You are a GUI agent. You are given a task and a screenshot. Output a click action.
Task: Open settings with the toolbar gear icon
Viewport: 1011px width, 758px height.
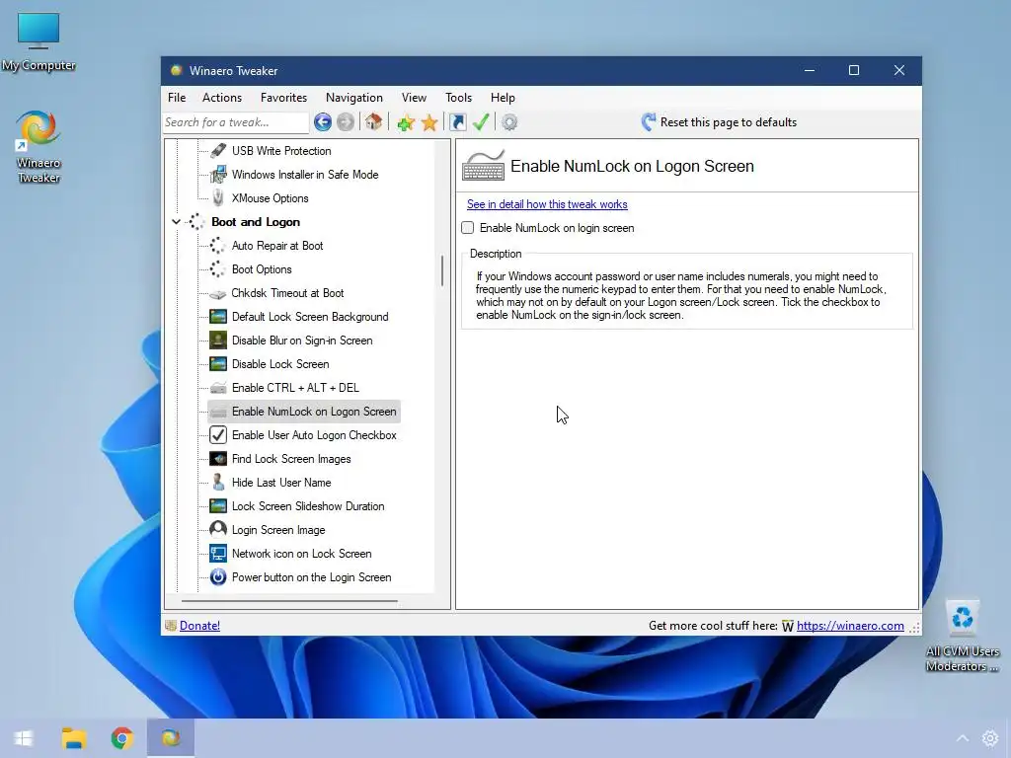pyautogui.click(x=509, y=122)
